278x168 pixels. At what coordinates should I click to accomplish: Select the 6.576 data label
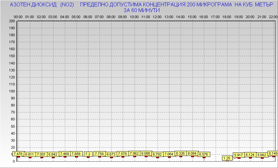point(204,154)
